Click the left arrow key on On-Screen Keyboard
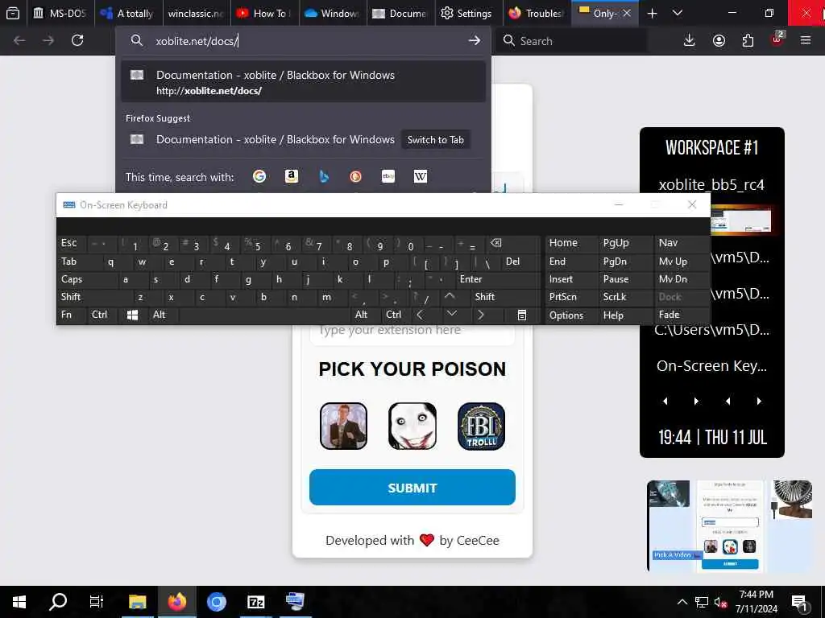 click(419, 315)
